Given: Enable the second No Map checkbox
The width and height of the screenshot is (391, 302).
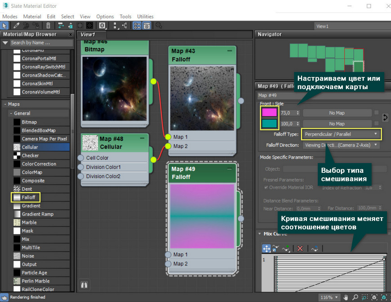Looking at the screenshot, I should point(377,123).
